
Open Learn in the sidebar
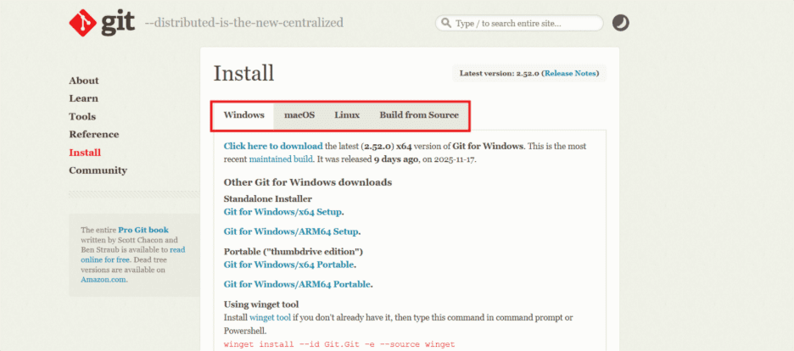[83, 98]
